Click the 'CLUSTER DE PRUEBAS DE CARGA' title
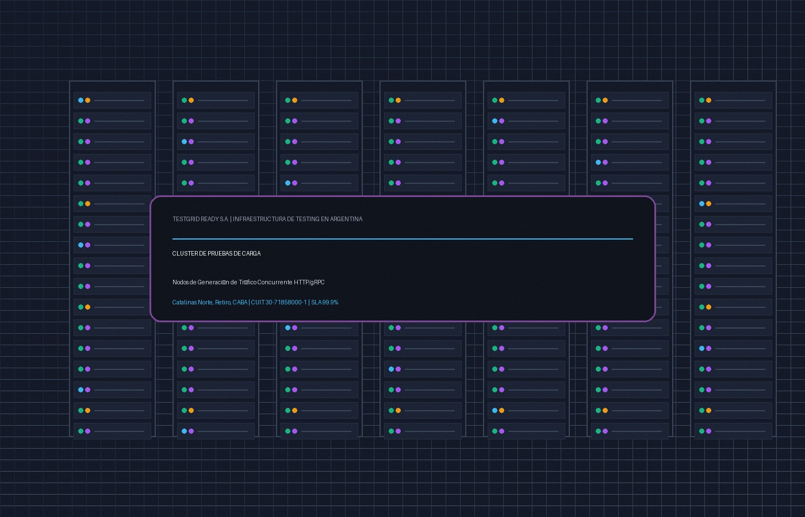 (216, 253)
